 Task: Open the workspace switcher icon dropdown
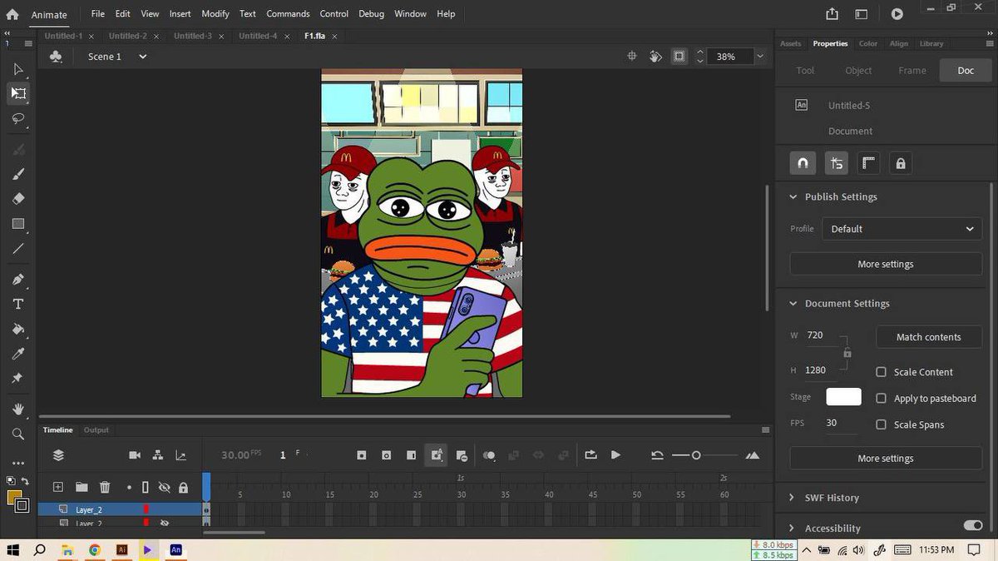click(x=862, y=14)
